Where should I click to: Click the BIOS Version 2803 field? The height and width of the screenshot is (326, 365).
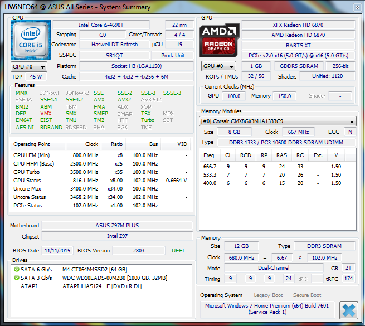coord(139,251)
